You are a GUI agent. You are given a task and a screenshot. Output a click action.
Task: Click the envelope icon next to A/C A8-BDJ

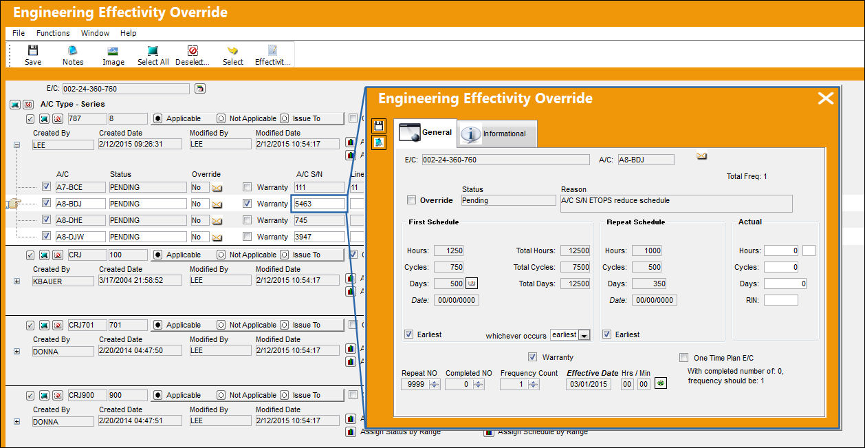coord(701,156)
